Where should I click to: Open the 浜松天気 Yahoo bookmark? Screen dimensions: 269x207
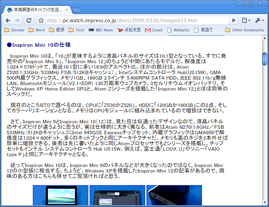[x=129, y=30]
